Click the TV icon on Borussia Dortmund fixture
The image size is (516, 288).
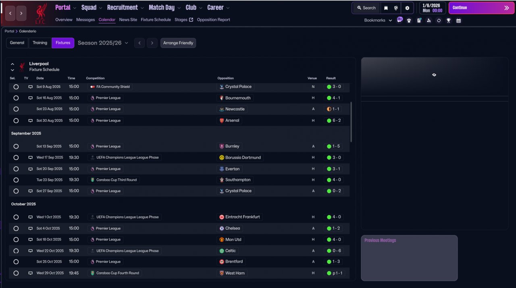click(30, 157)
